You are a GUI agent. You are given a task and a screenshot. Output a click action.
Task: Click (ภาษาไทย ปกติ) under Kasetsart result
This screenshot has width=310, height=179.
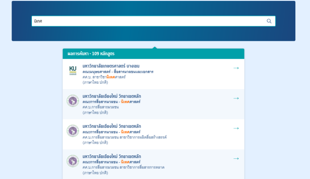click(x=95, y=82)
